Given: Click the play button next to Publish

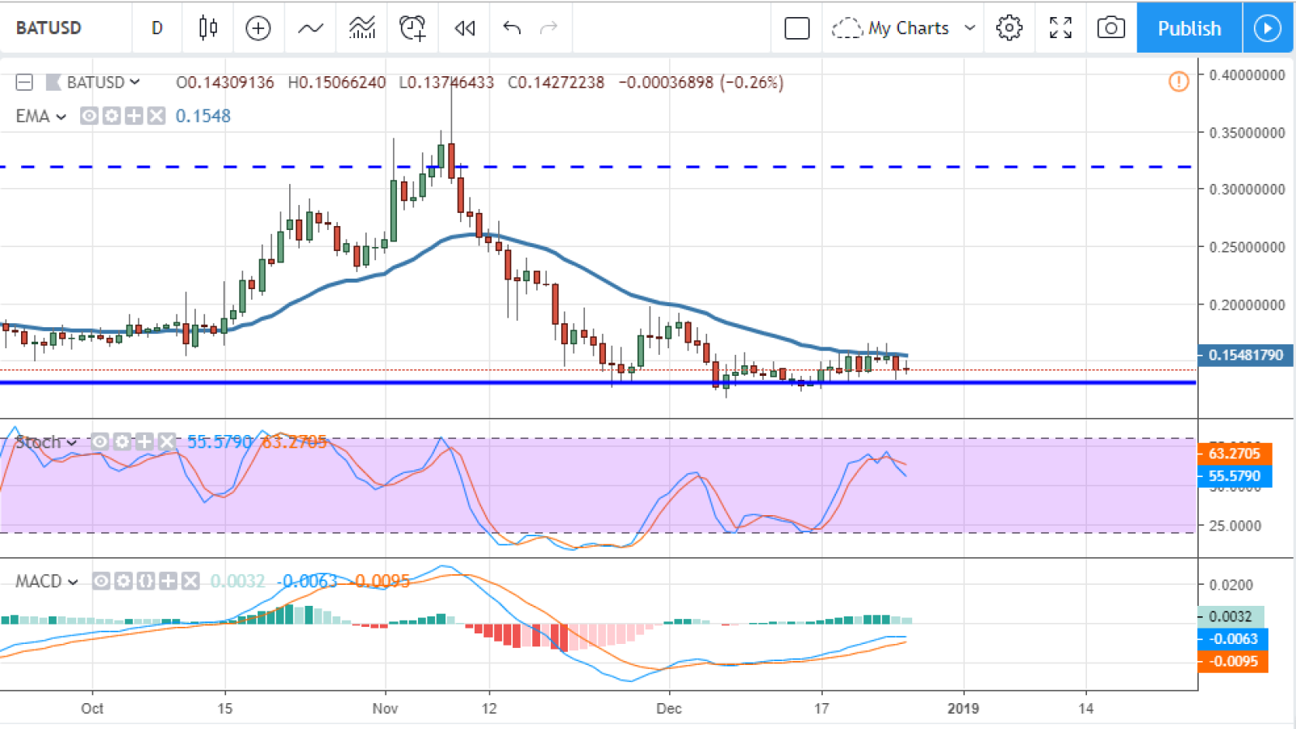Looking at the screenshot, I should click(x=1268, y=28).
